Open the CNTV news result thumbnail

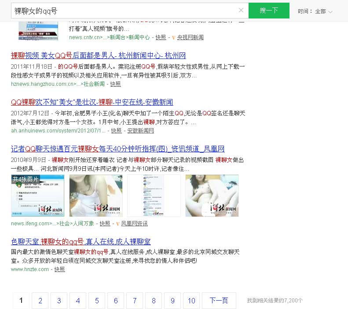(38, 31)
